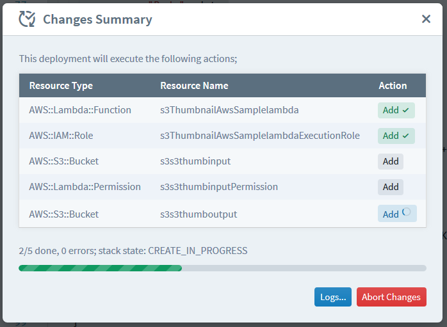Viewport: 447px width, 327px height.
Task: Click the s3s3thumboutput resource name
Action: click(x=199, y=214)
